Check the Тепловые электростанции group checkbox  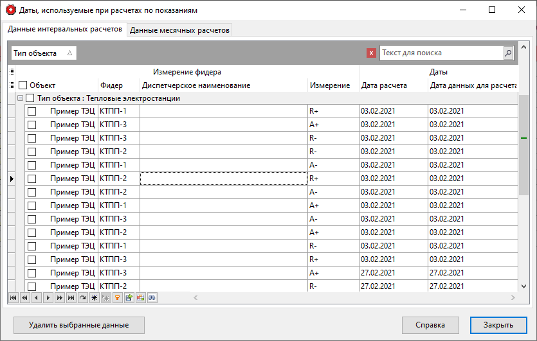(x=30, y=98)
